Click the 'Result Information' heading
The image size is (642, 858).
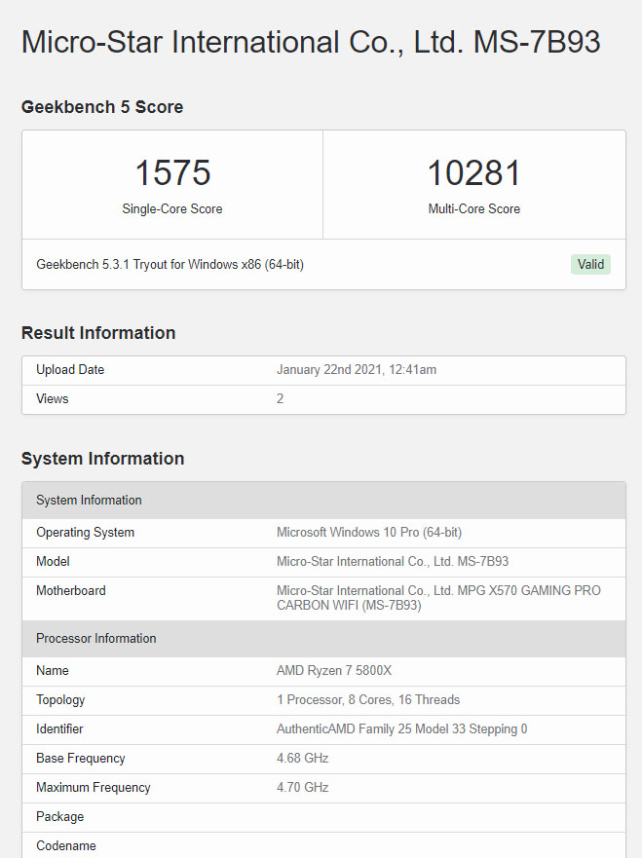click(x=98, y=333)
